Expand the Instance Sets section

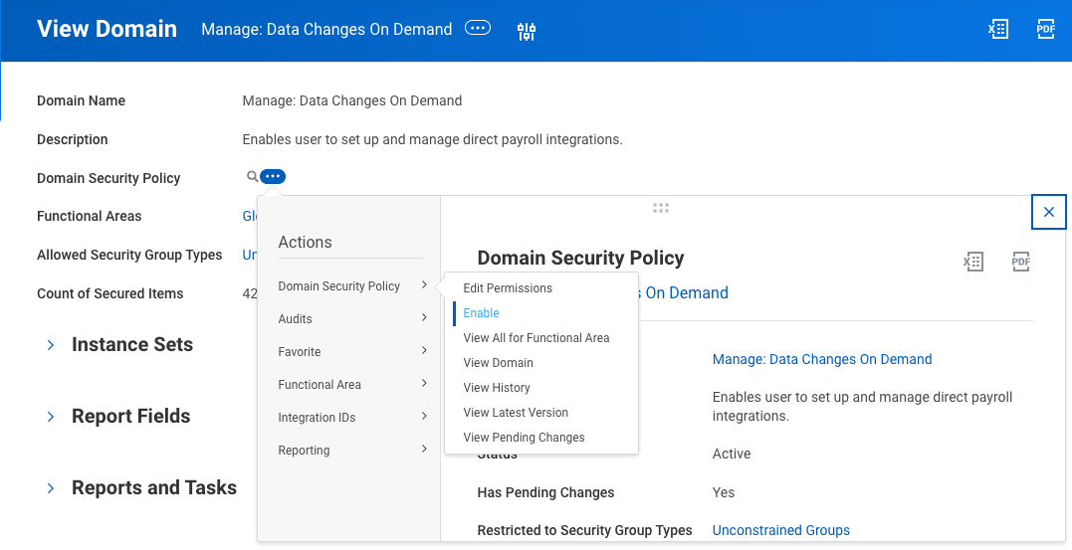51,345
